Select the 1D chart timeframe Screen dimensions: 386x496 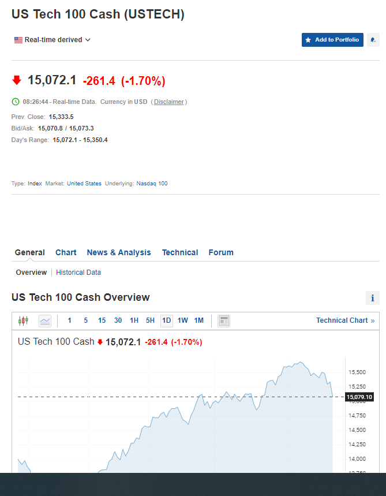click(166, 320)
